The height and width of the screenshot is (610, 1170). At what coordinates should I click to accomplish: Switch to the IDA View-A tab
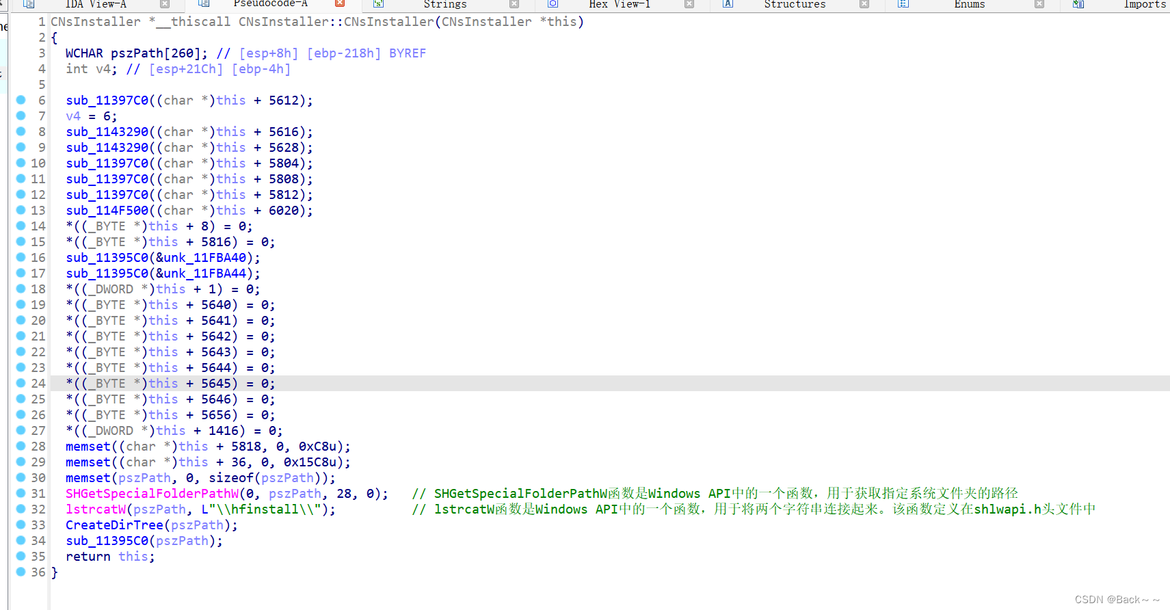[x=96, y=4]
